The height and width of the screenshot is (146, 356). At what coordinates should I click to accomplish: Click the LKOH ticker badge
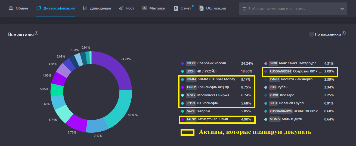tap(191, 71)
